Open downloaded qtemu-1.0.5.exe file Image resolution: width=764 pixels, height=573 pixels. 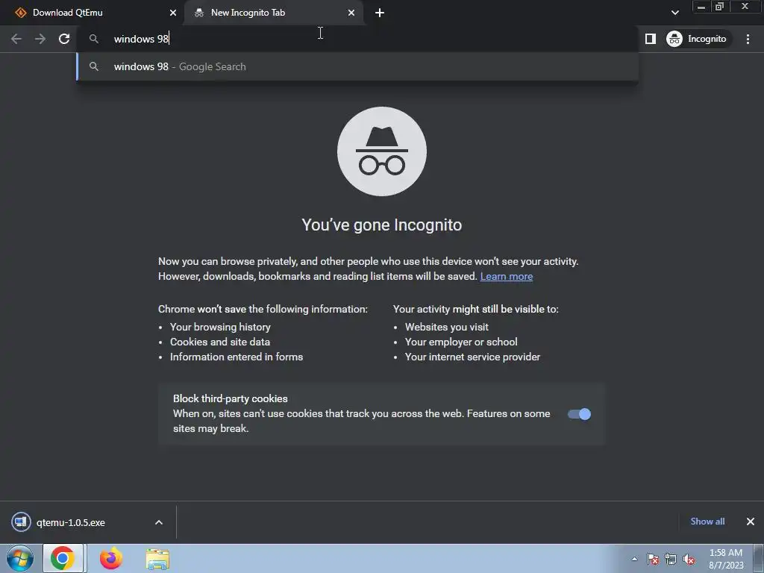71,522
